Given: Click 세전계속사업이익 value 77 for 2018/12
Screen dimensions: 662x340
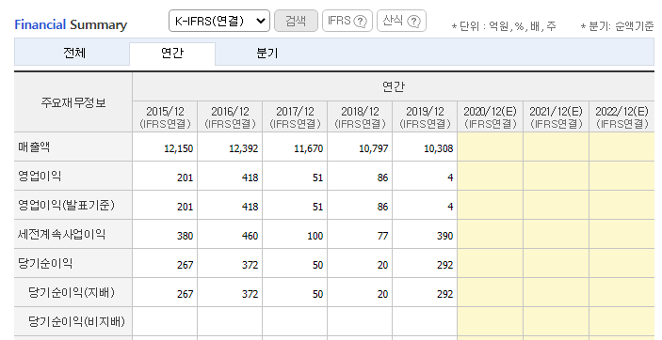Looking at the screenshot, I should click(x=383, y=236).
